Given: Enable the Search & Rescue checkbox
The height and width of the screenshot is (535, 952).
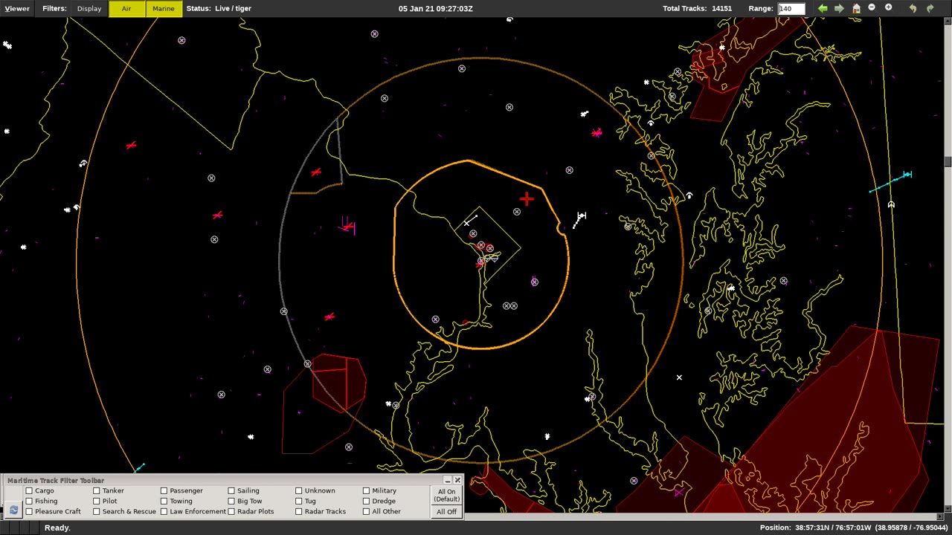Looking at the screenshot, I should [97, 511].
